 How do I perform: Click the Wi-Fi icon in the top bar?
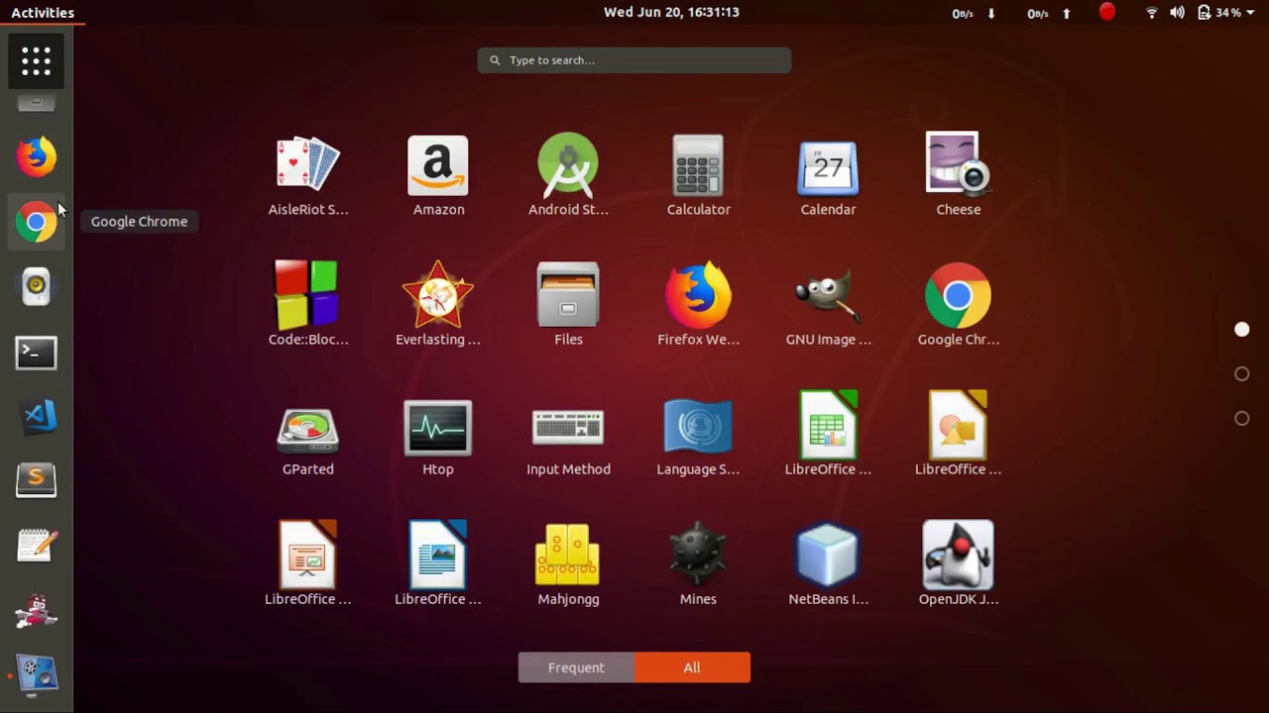click(x=1151, y=13)
